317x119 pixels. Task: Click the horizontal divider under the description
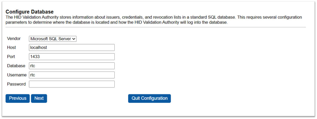coord(156,27)
